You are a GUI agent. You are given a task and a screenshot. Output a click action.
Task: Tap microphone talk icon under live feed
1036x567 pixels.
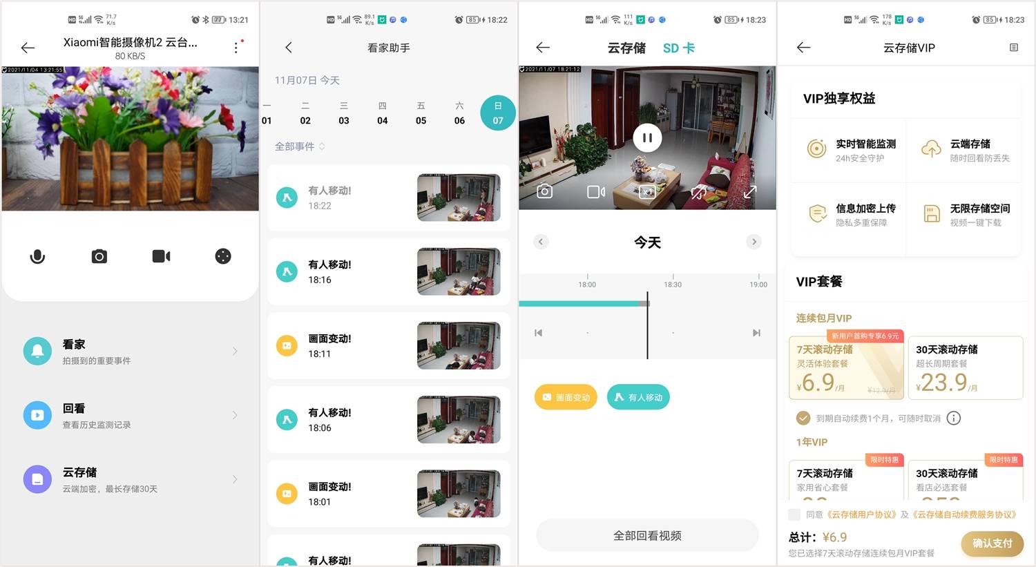tap(37, 256)
